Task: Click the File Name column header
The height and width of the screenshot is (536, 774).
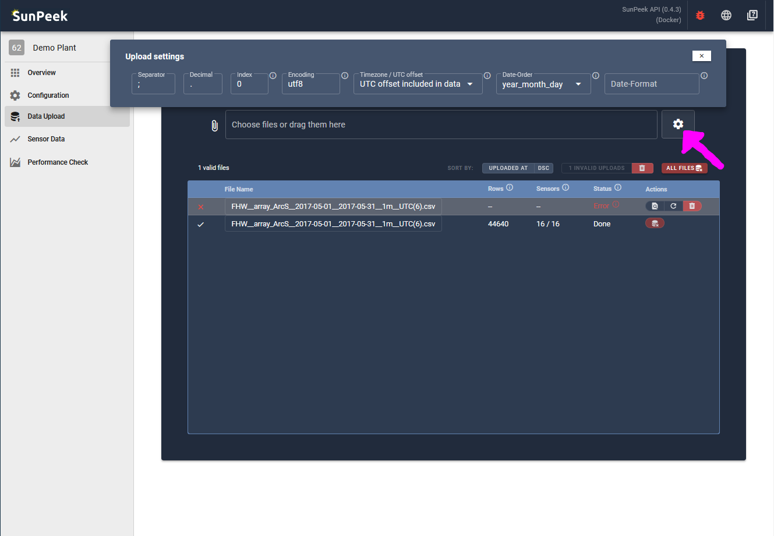Action: (239, 189)
